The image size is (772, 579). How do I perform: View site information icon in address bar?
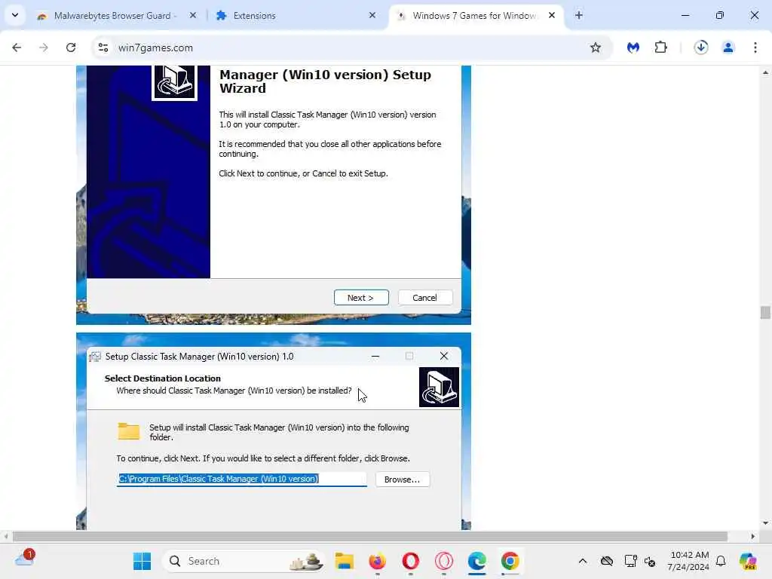[x=103, y=47]
